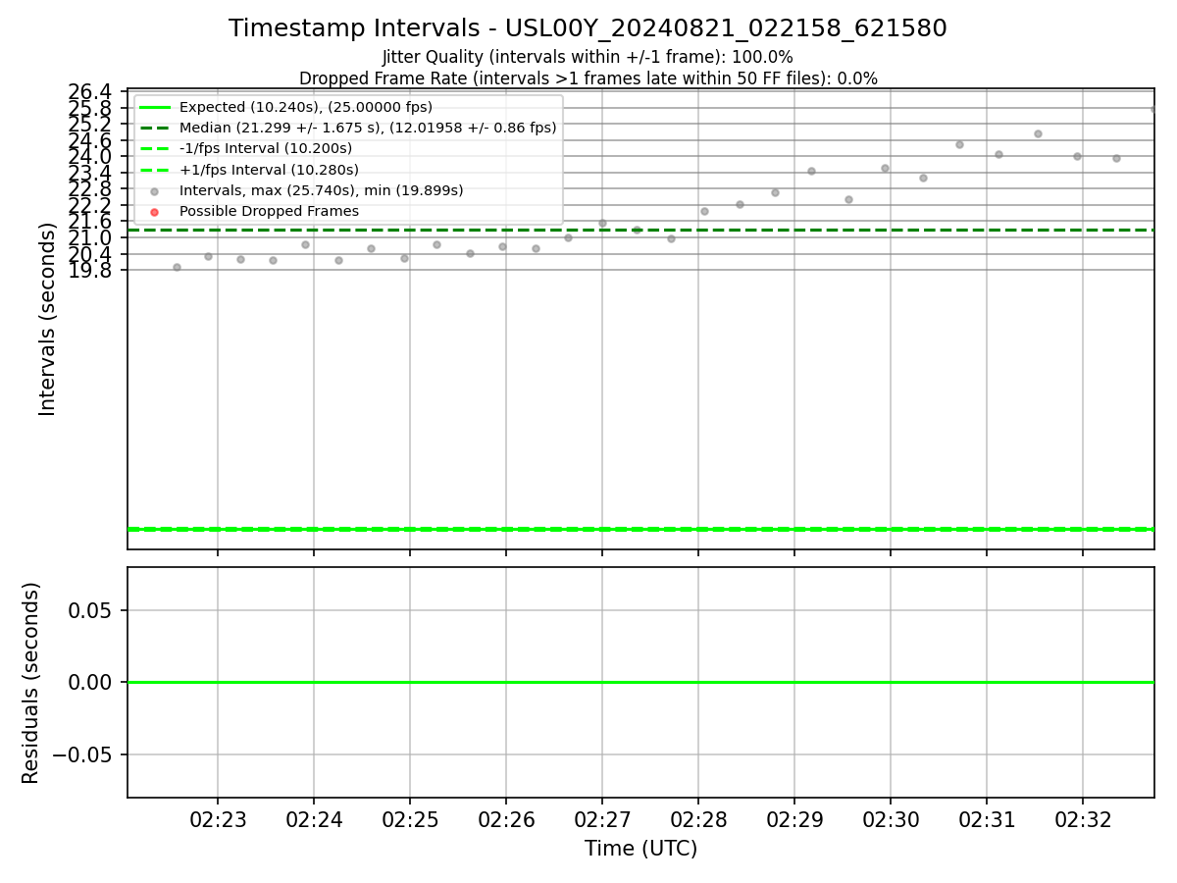
Task: Click the 02:23 x-axis tick label
Action: tap(218, 820)
